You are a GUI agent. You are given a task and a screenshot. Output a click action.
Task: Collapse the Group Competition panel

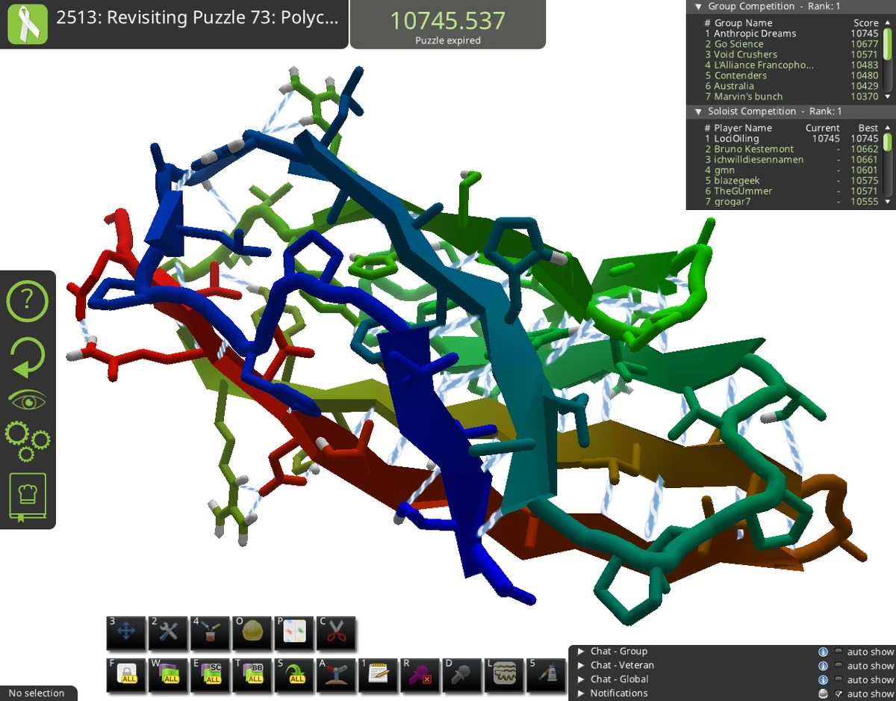tap(697, 6)
